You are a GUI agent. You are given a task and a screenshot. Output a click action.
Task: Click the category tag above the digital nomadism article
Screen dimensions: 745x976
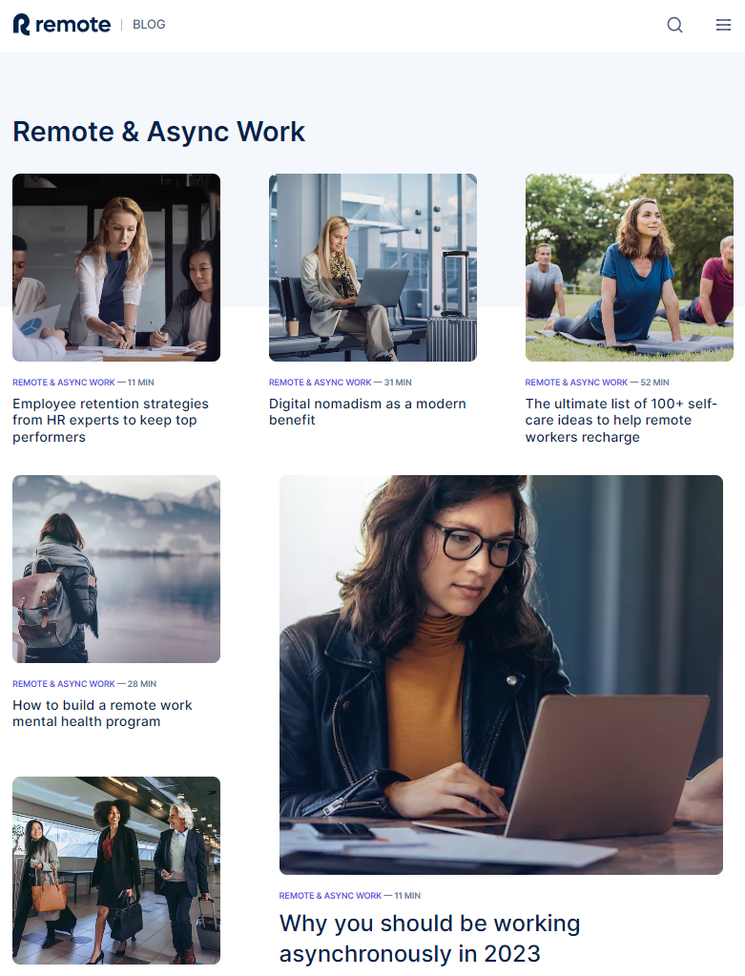pyautogui.click(x=320, y=383)
